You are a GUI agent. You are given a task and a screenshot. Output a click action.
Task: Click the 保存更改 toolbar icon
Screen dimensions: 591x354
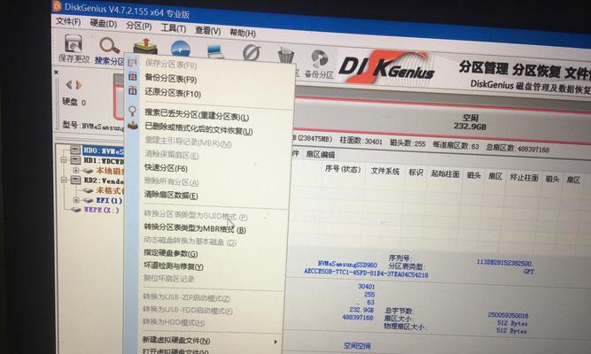74,43
